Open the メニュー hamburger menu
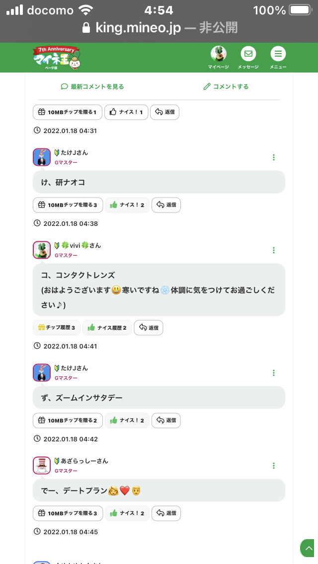Viewport: 318px width, 564px height. click(x=278, y=55)
